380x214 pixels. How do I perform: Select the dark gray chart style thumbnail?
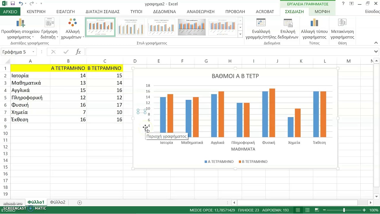191,27
